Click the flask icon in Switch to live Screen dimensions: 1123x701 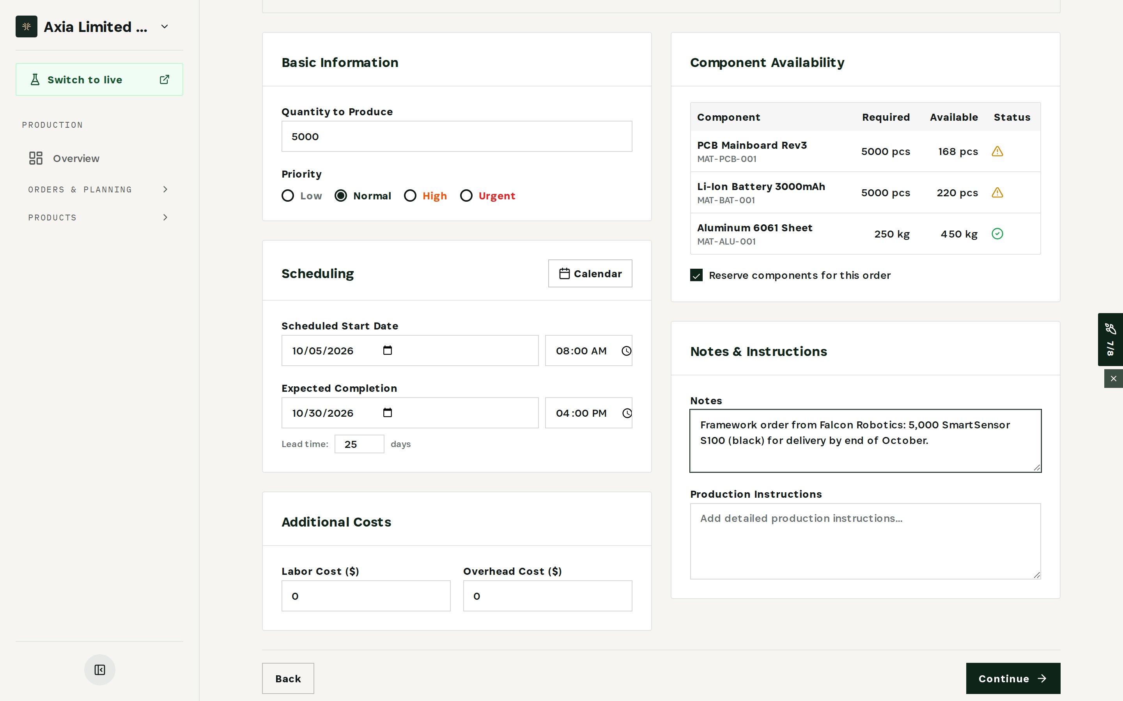(x=35, y=79)
